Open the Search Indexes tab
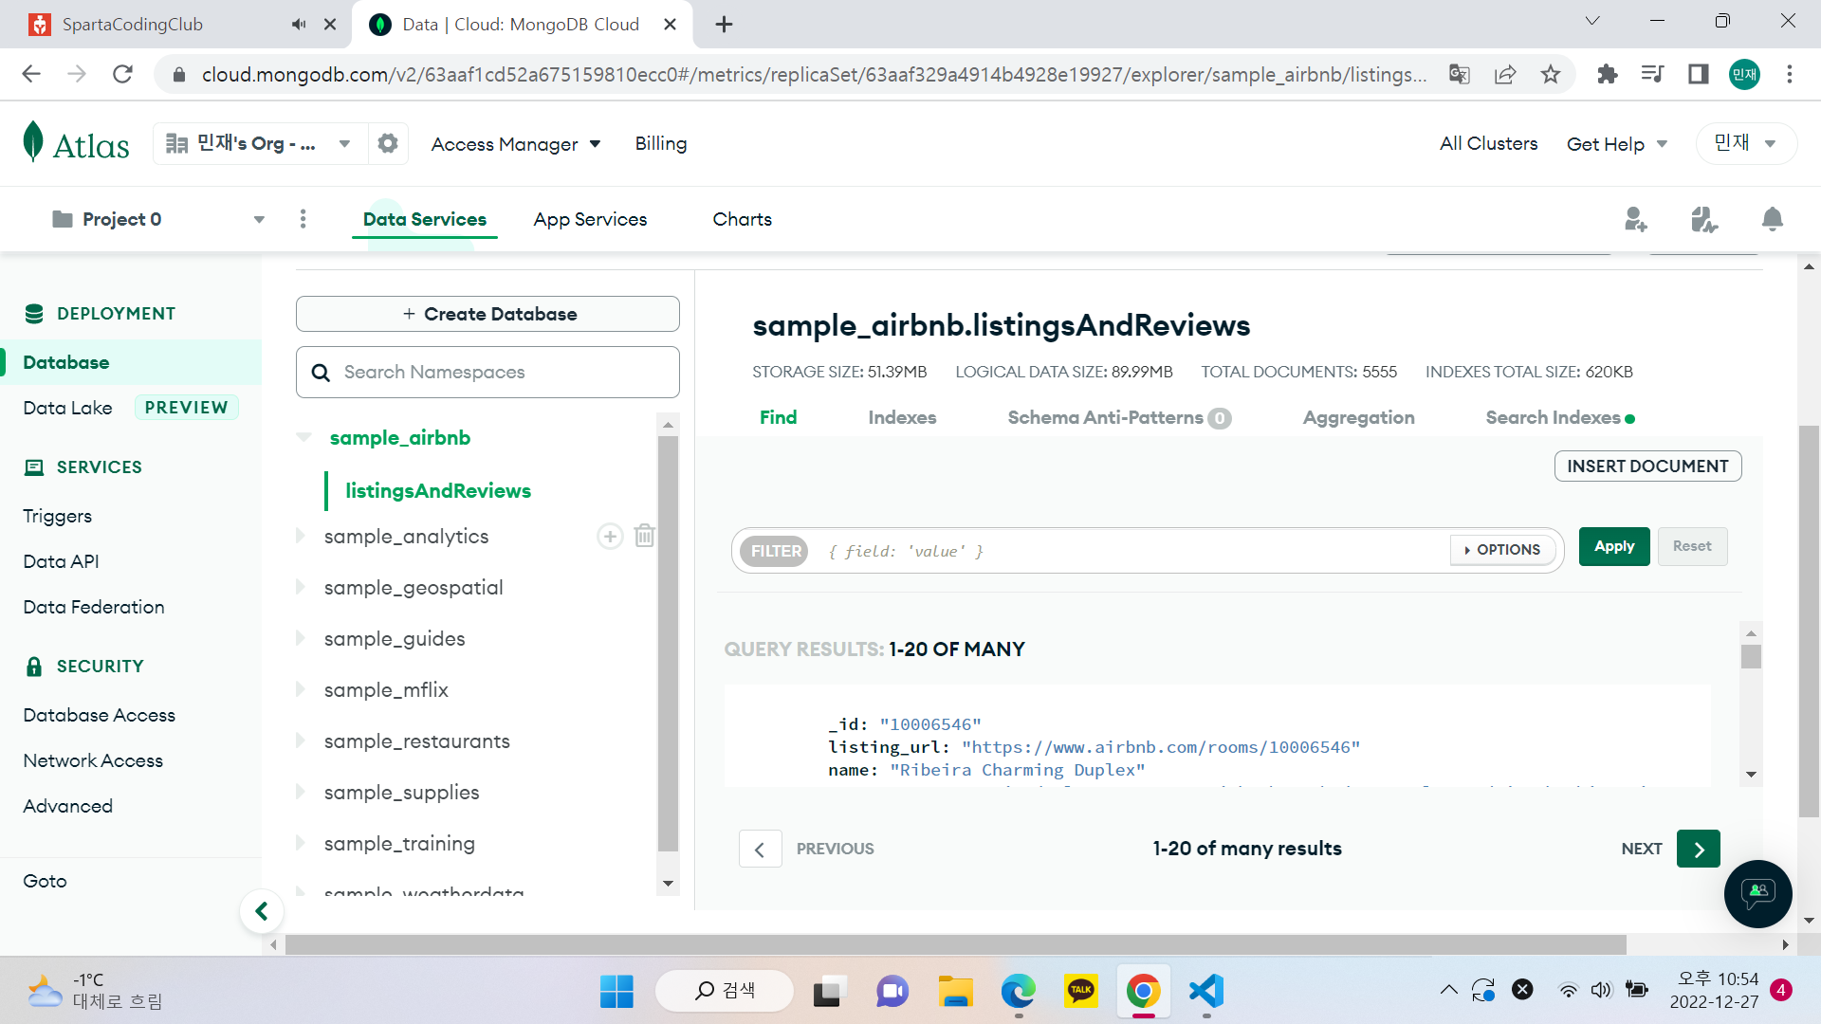The width and height of the screenshot is (1821, 1024). pyautogui.click(x=1560, y=417)
